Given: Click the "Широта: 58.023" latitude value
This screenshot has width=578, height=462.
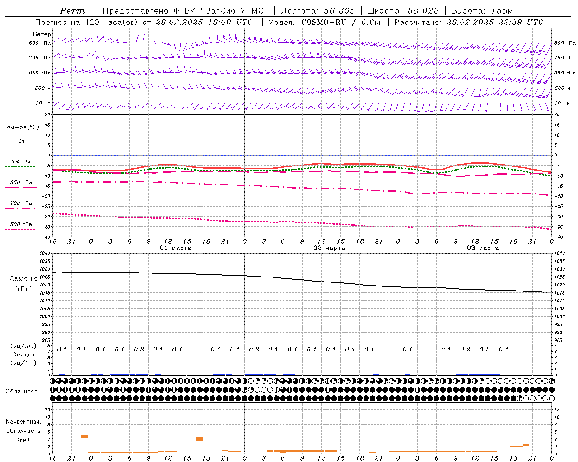Looking at the screenshot, I should point(403,11).
